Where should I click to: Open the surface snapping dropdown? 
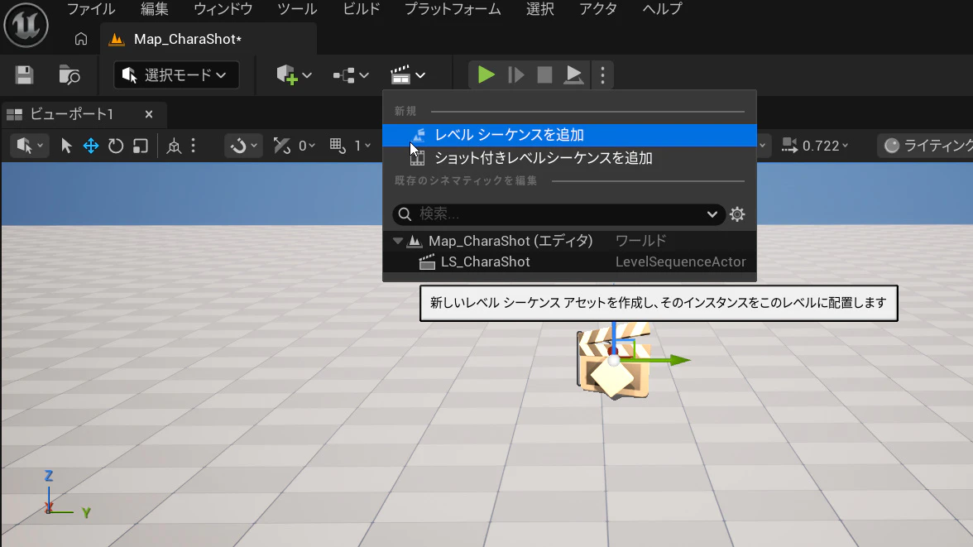pos(243,146)
